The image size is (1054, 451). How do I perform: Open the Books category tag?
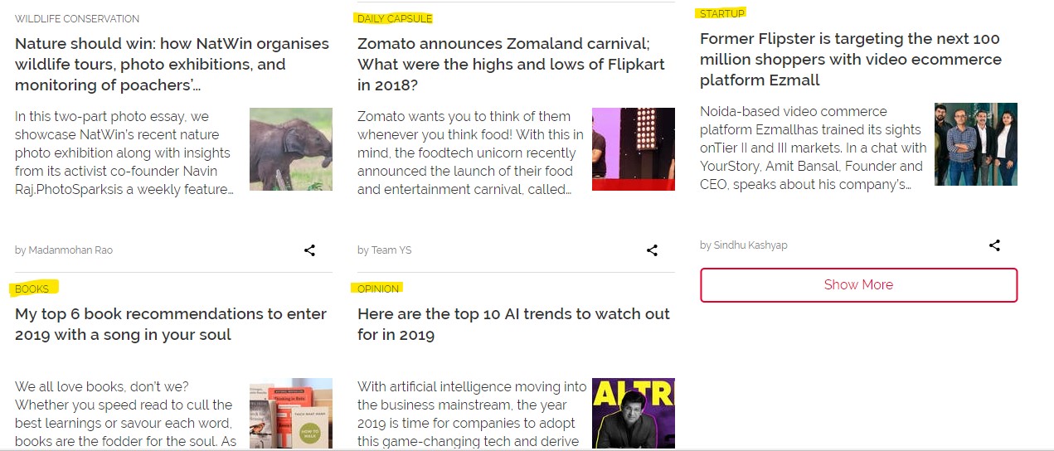32,289
